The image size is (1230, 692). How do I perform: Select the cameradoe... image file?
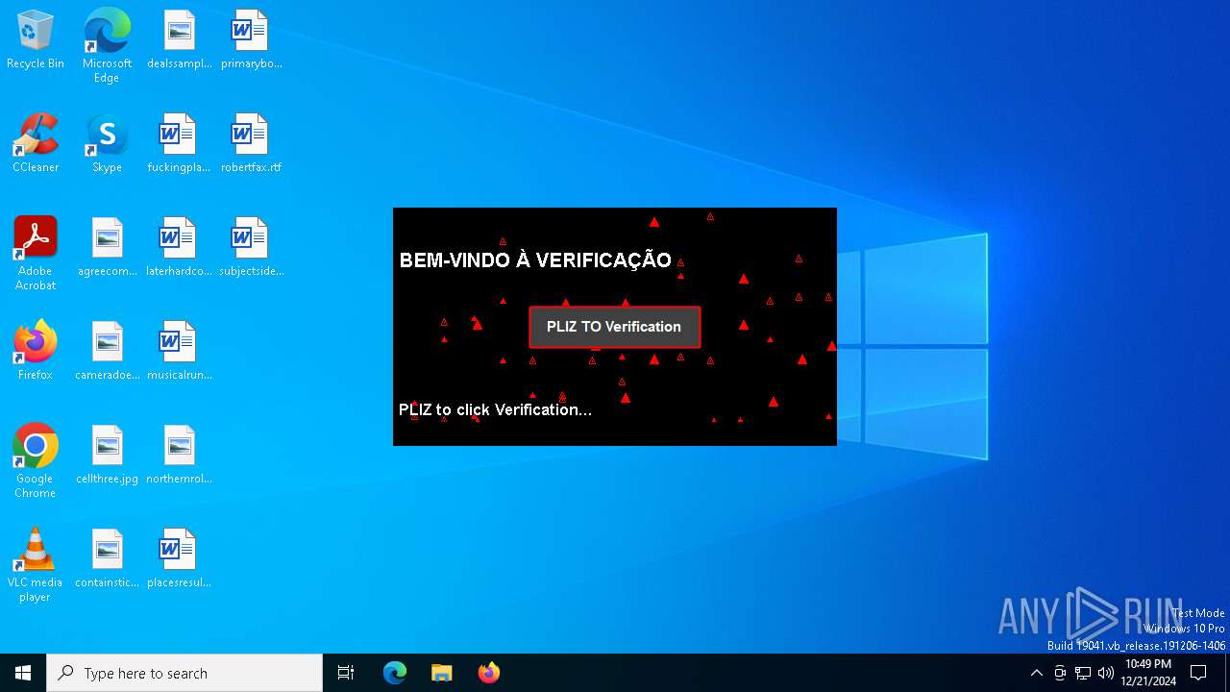pyautogui.click(x=107, y=352)
